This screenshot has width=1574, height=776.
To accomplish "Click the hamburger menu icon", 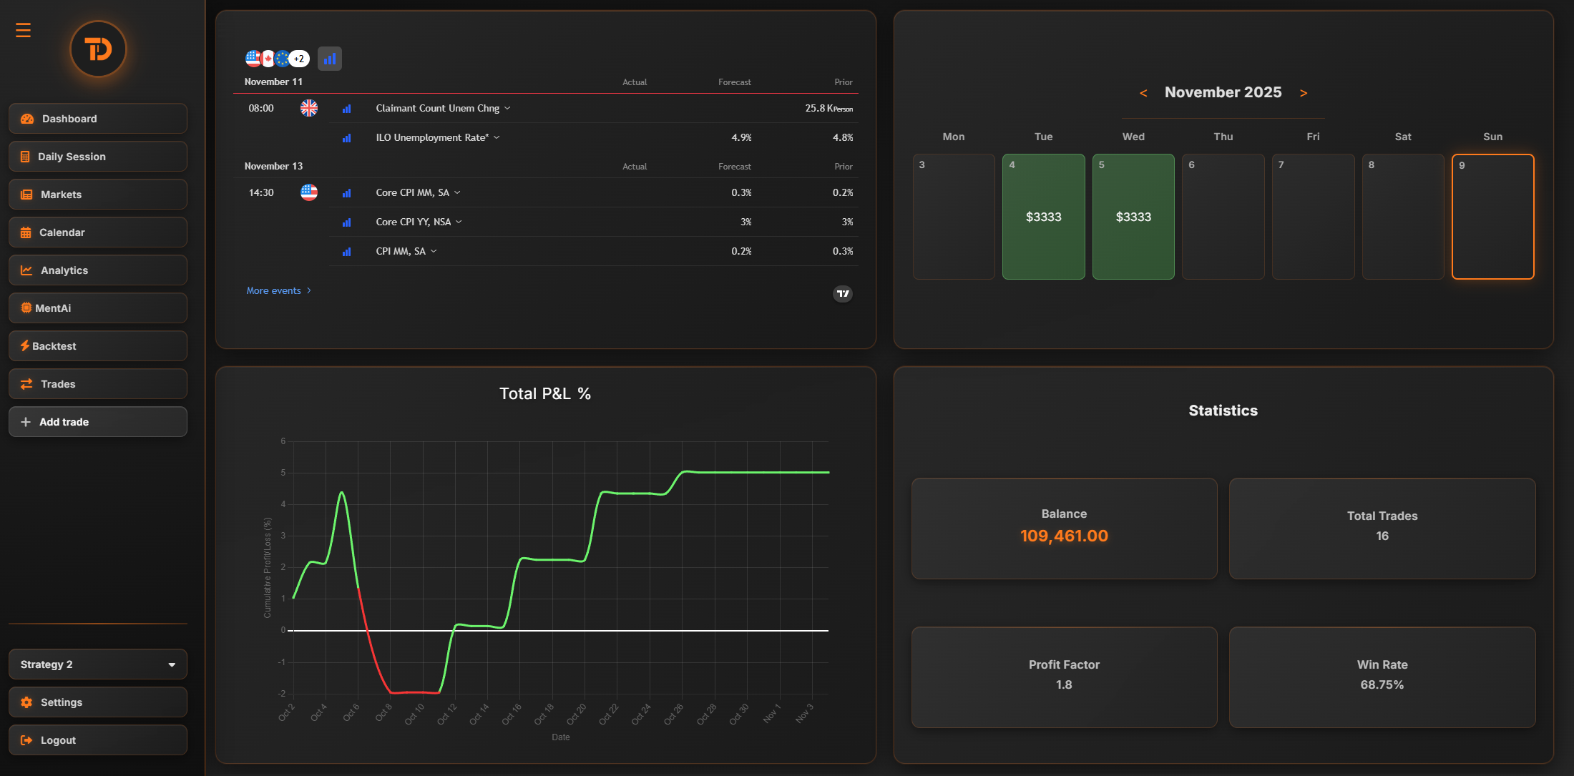I will tap(23, 30).
